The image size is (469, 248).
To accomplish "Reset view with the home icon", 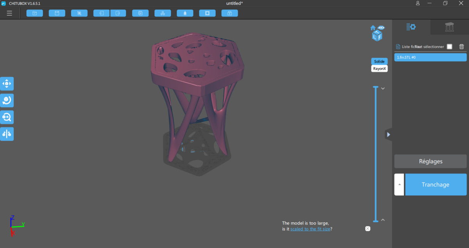I will pos(373,28).
